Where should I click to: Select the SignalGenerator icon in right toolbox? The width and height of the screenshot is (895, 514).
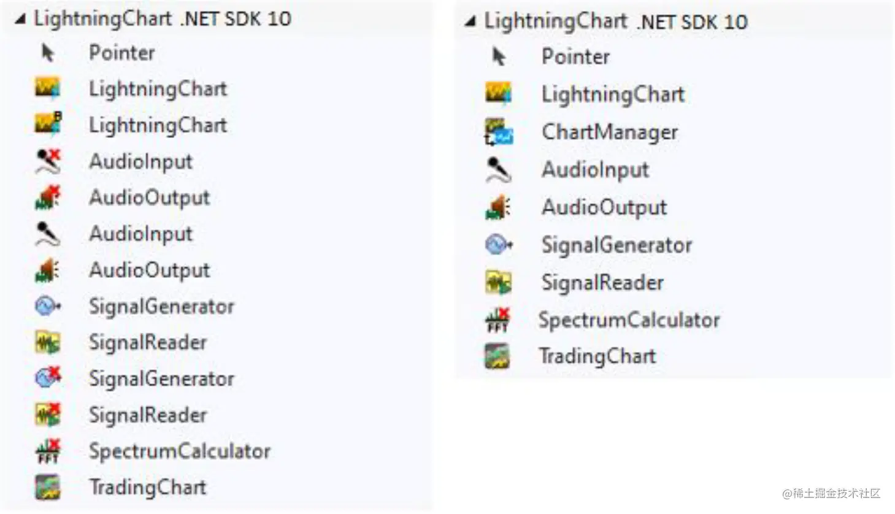click(x=499, y=245)
